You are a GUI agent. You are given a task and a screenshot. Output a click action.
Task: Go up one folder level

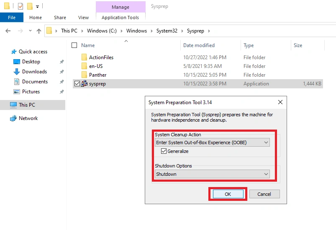click(39, 31)
